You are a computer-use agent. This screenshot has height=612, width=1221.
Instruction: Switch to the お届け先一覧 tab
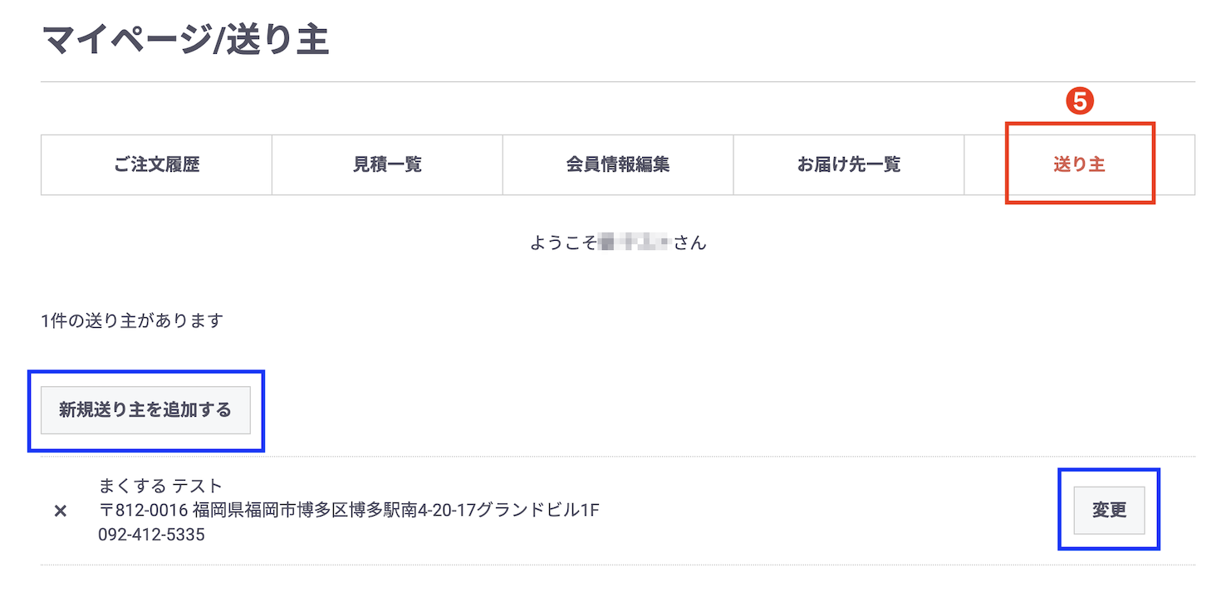(x=848, y=164)
